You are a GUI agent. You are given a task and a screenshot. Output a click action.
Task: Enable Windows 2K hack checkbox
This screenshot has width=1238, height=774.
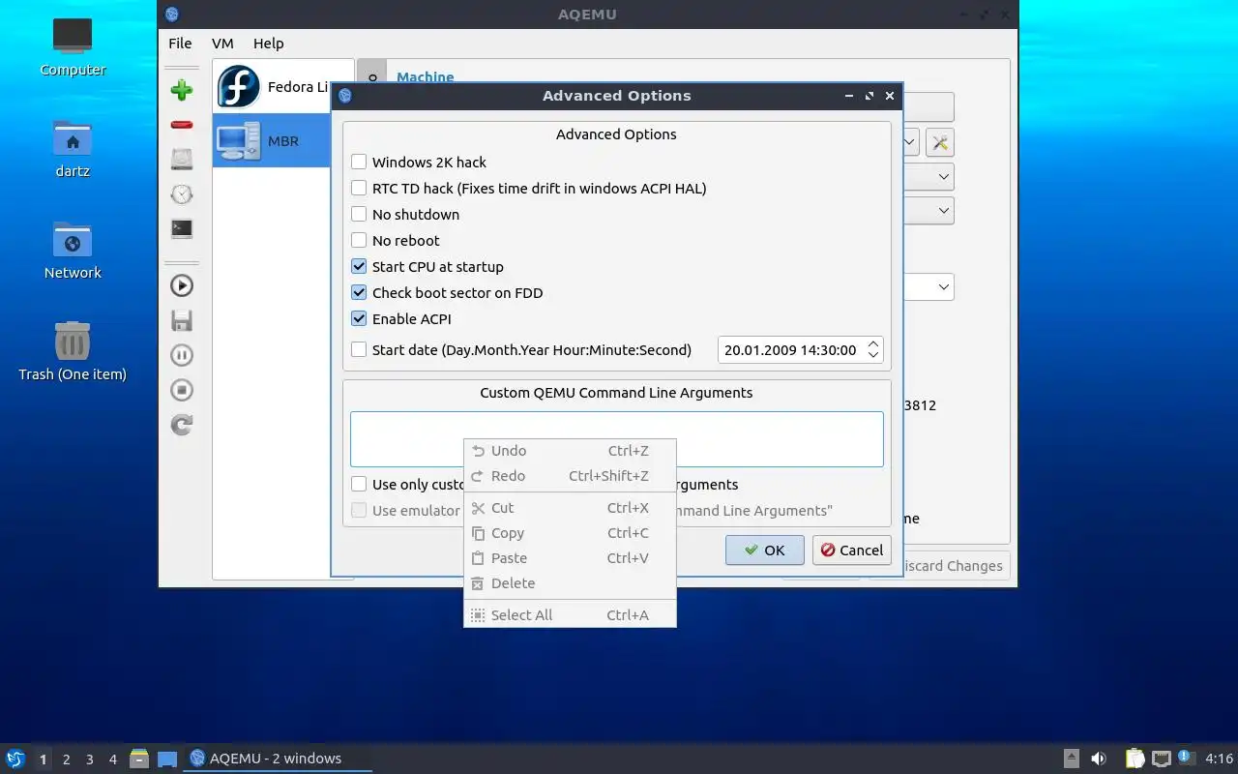click(359, 163)
